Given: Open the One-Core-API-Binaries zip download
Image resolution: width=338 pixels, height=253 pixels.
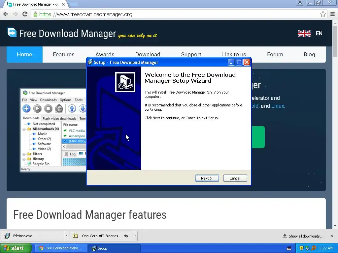Looking at the screenshot, I should click(x=102, y=236).
